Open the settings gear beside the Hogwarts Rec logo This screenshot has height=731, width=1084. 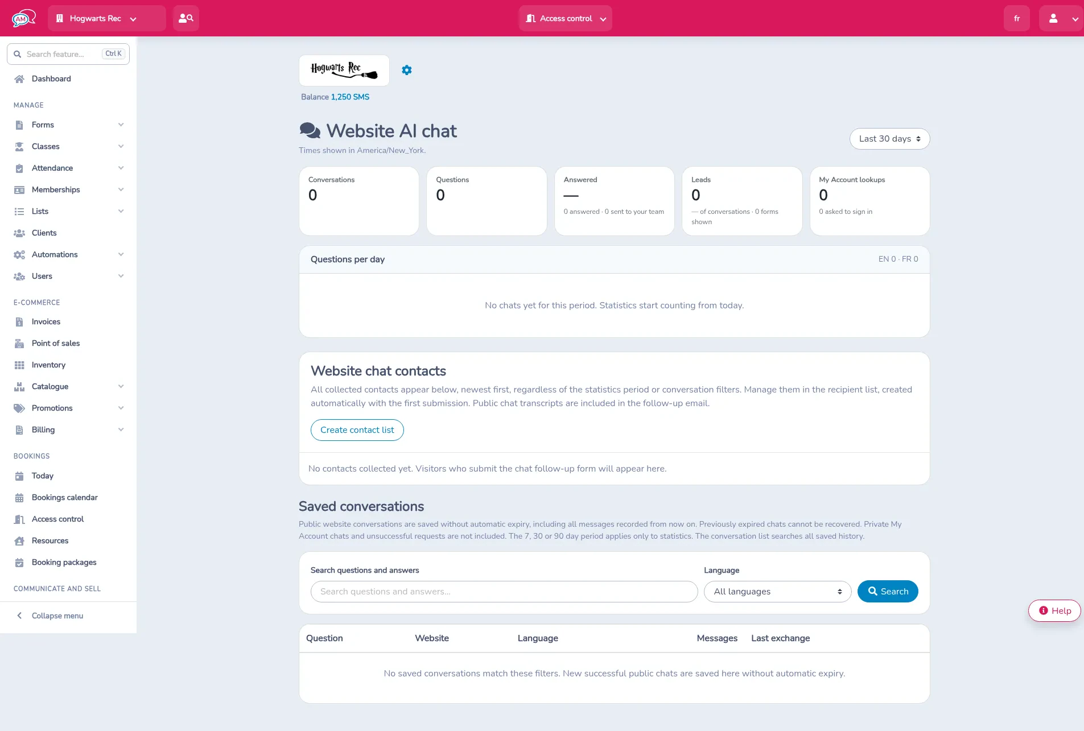point(407,70)
